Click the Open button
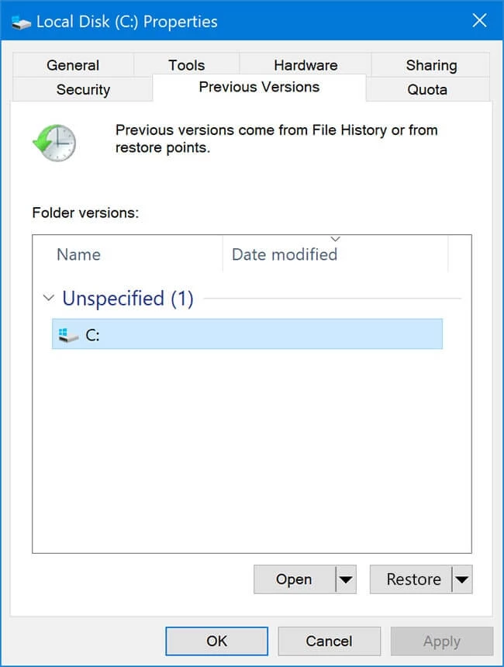Image resolution: width=504 pixels, height=667 pixels. pos(295,579)
